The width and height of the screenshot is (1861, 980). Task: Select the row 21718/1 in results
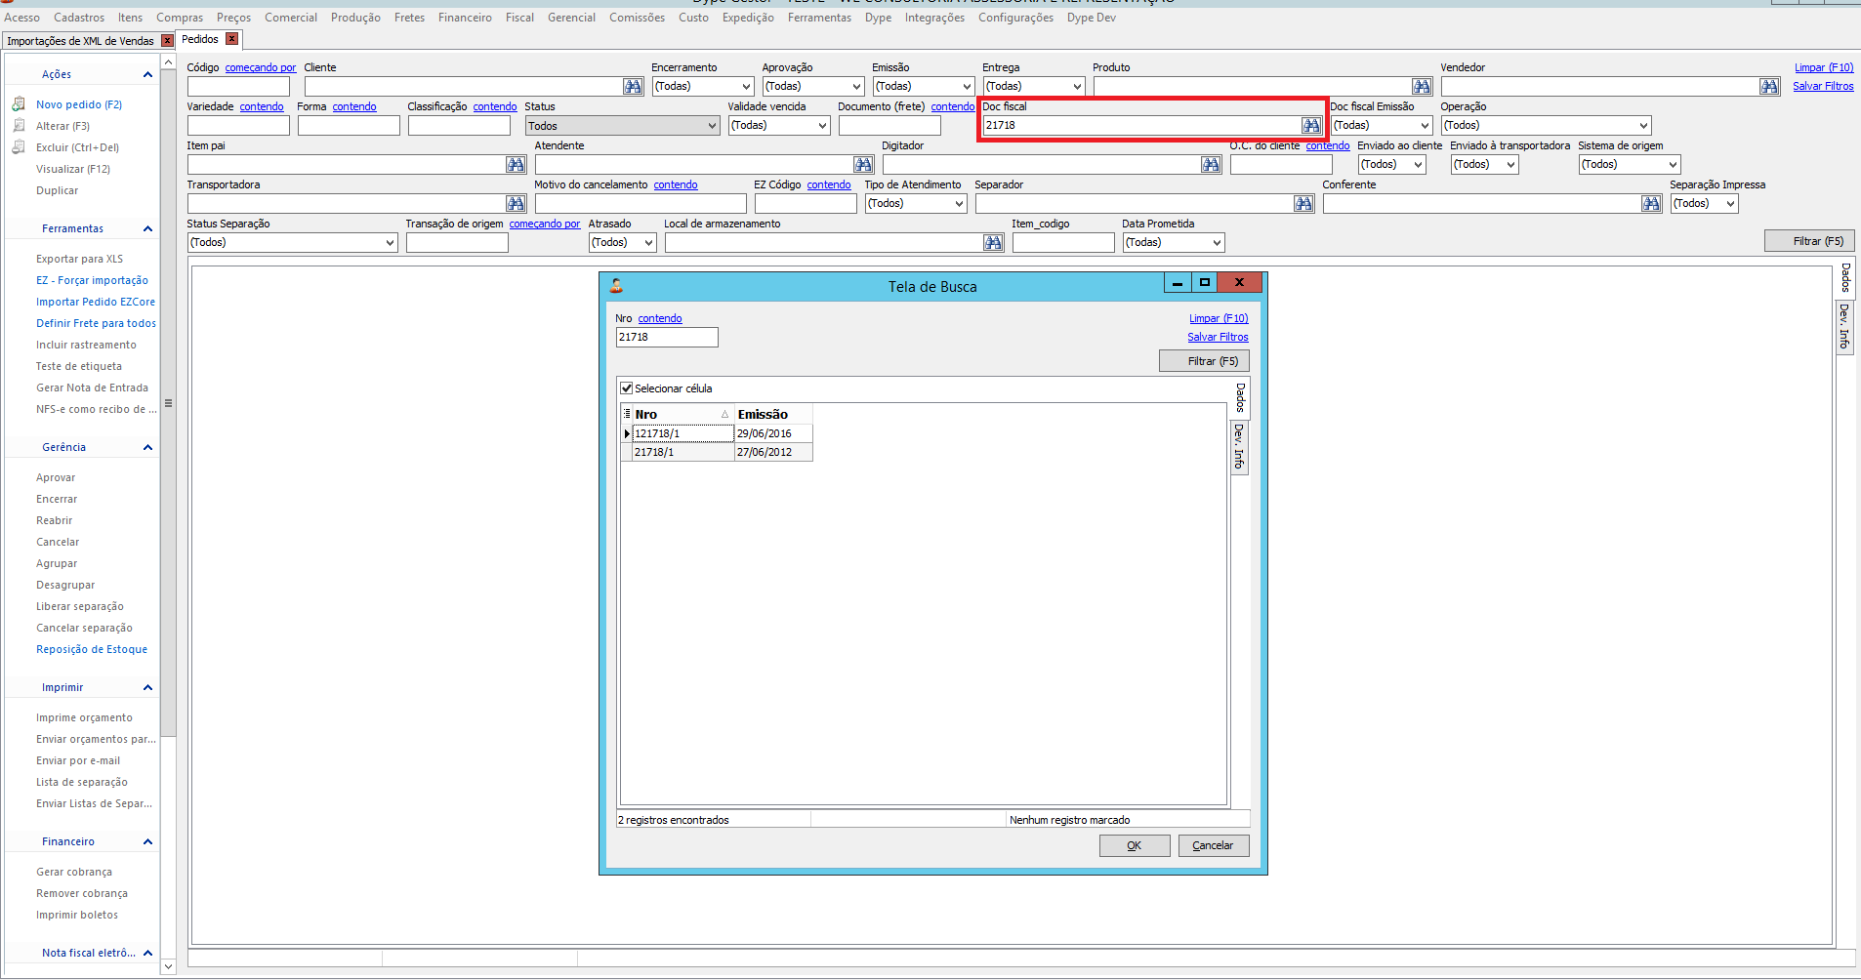(717, 452)
